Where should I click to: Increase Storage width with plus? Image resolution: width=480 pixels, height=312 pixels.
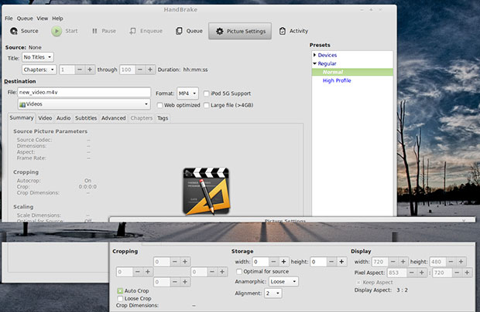[x=283, y=262]
